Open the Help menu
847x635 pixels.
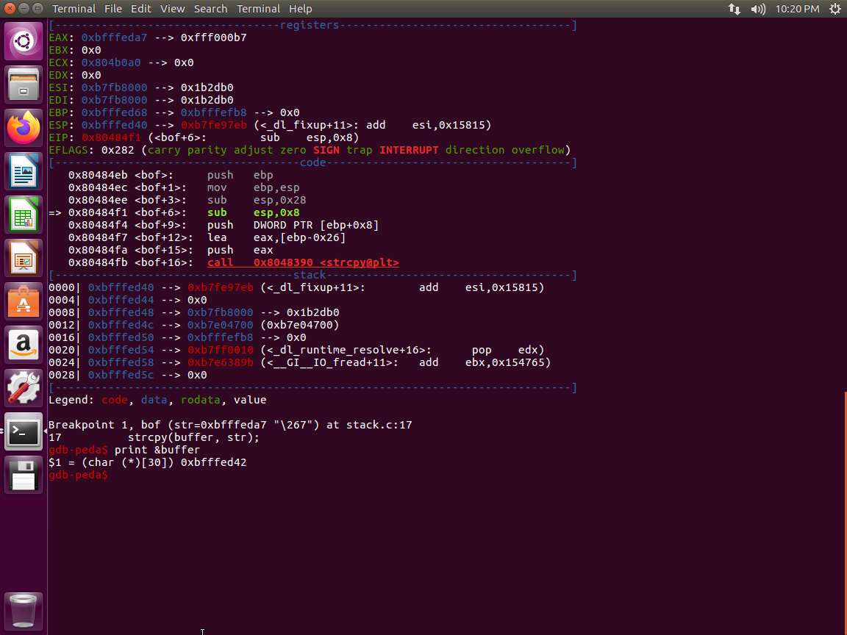tap(300, 9)
